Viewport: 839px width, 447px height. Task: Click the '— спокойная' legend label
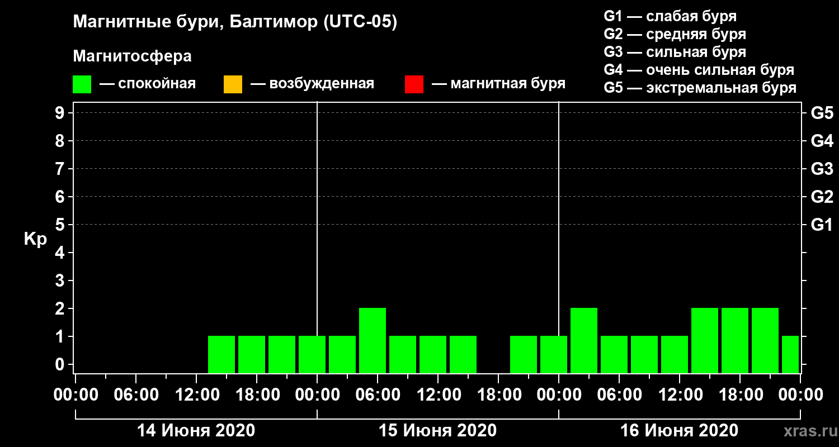[x=148, y=84]
